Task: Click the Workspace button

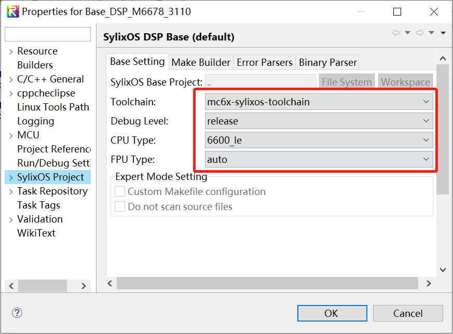Action: (405, 82)
